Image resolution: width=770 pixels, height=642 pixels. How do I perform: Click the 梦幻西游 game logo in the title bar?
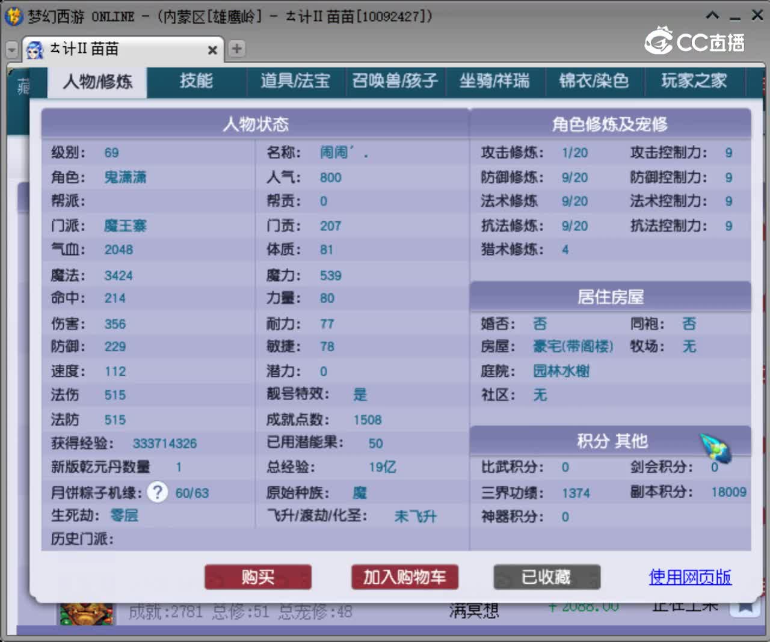point(13,16)
